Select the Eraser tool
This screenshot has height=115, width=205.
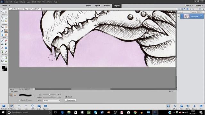pyautogui.click(x=6, y=41)
